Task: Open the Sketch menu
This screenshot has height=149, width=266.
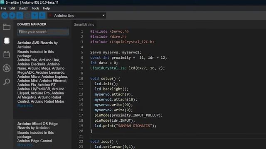Action: 23,8
